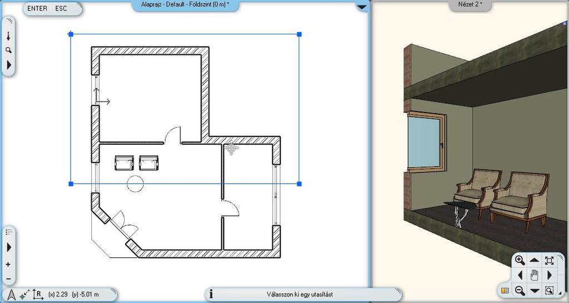The height and width of the screenshot is (303, 569).
Task: Click the snap point icon in the status bar
Action: [24, 294]
